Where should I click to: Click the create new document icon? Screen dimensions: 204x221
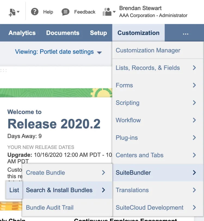12,12
